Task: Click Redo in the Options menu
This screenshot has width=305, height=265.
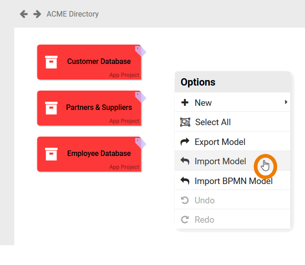Action: coord(204,219)
